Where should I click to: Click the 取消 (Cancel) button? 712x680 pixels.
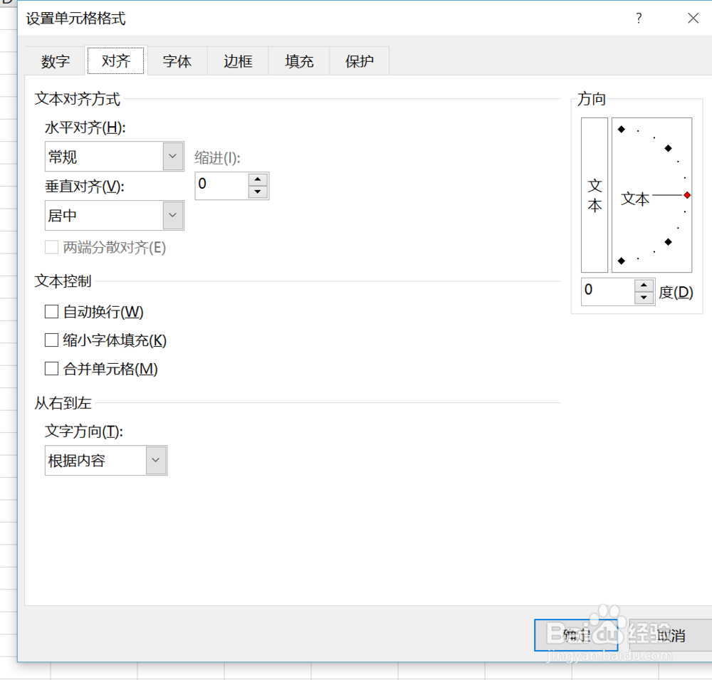(670, 635)
